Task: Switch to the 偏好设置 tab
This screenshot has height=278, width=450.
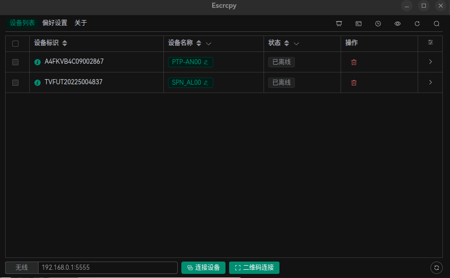Action: (x=54, y=23)
